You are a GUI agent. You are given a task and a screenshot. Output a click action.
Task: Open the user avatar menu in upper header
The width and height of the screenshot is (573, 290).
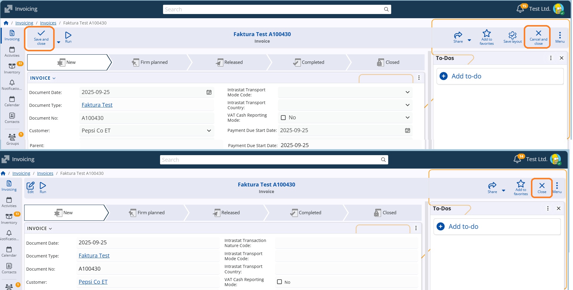point(558,9)
